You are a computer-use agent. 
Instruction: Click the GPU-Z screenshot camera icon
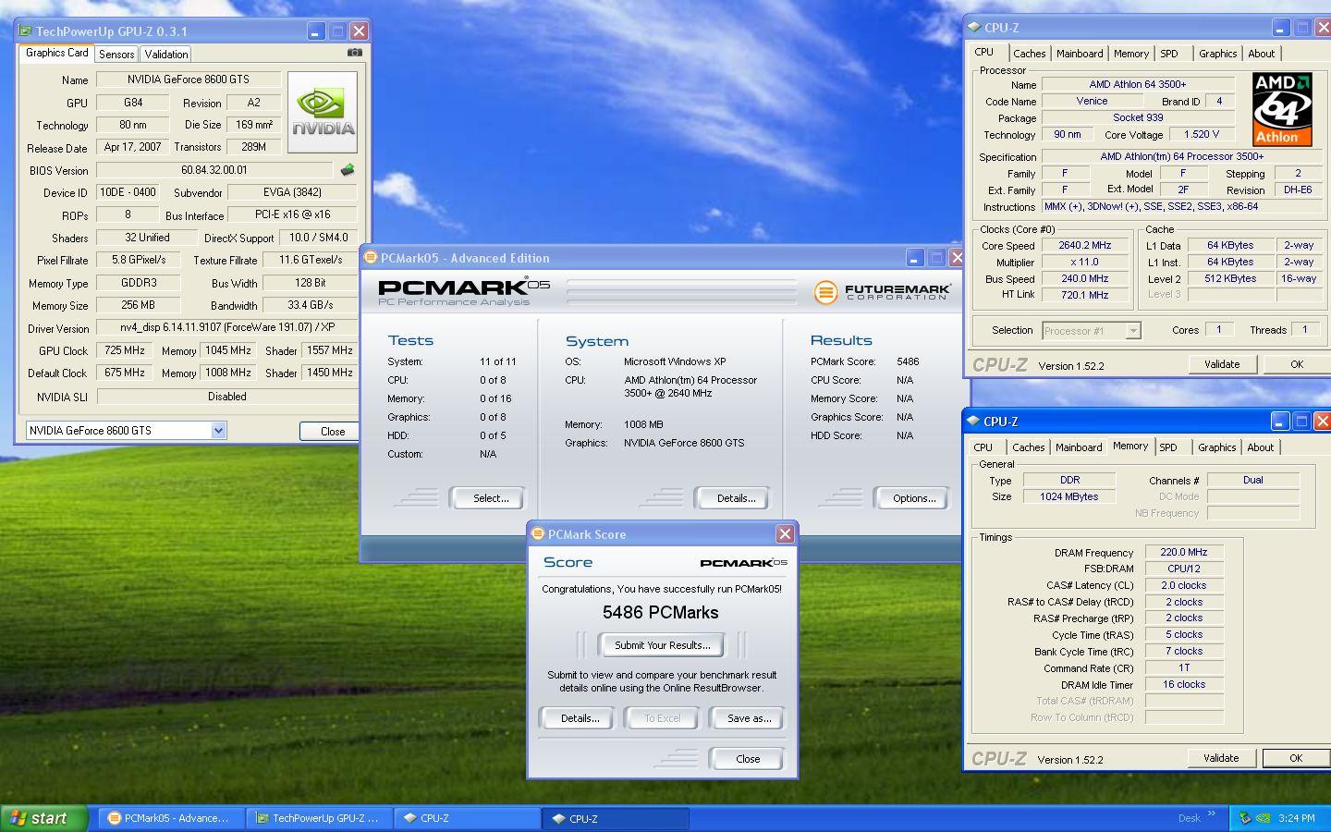click(354, 53)
